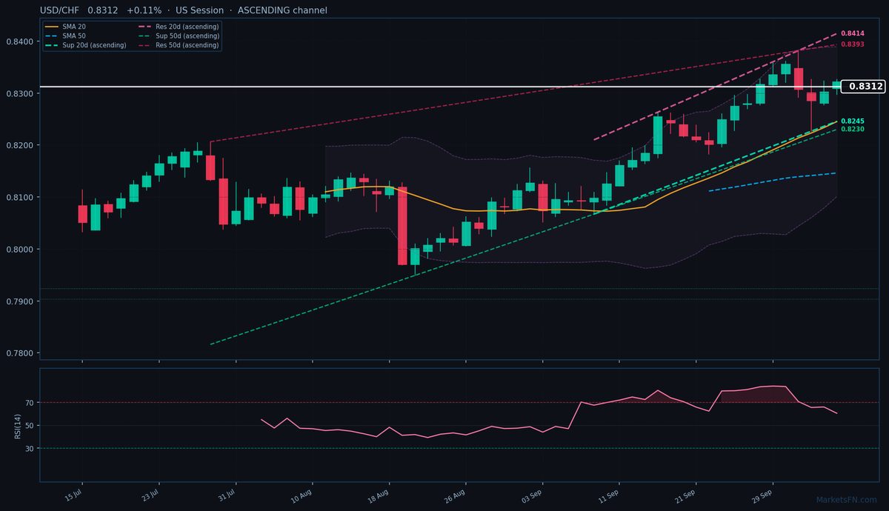Click the 23 Jul date label

click(150, 495)
